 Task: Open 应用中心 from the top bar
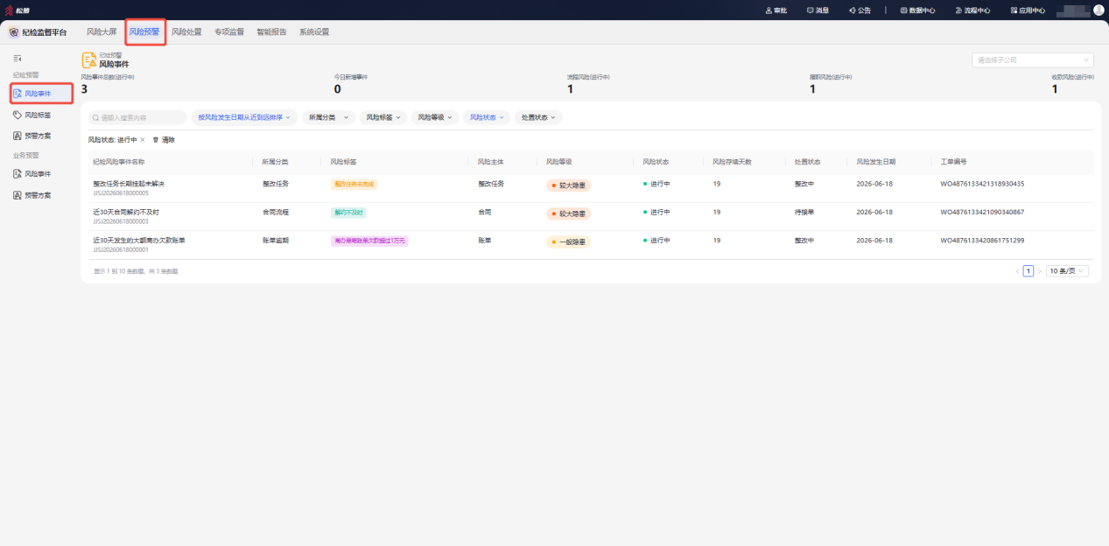pyautogui.click(x=1028, y=10)
